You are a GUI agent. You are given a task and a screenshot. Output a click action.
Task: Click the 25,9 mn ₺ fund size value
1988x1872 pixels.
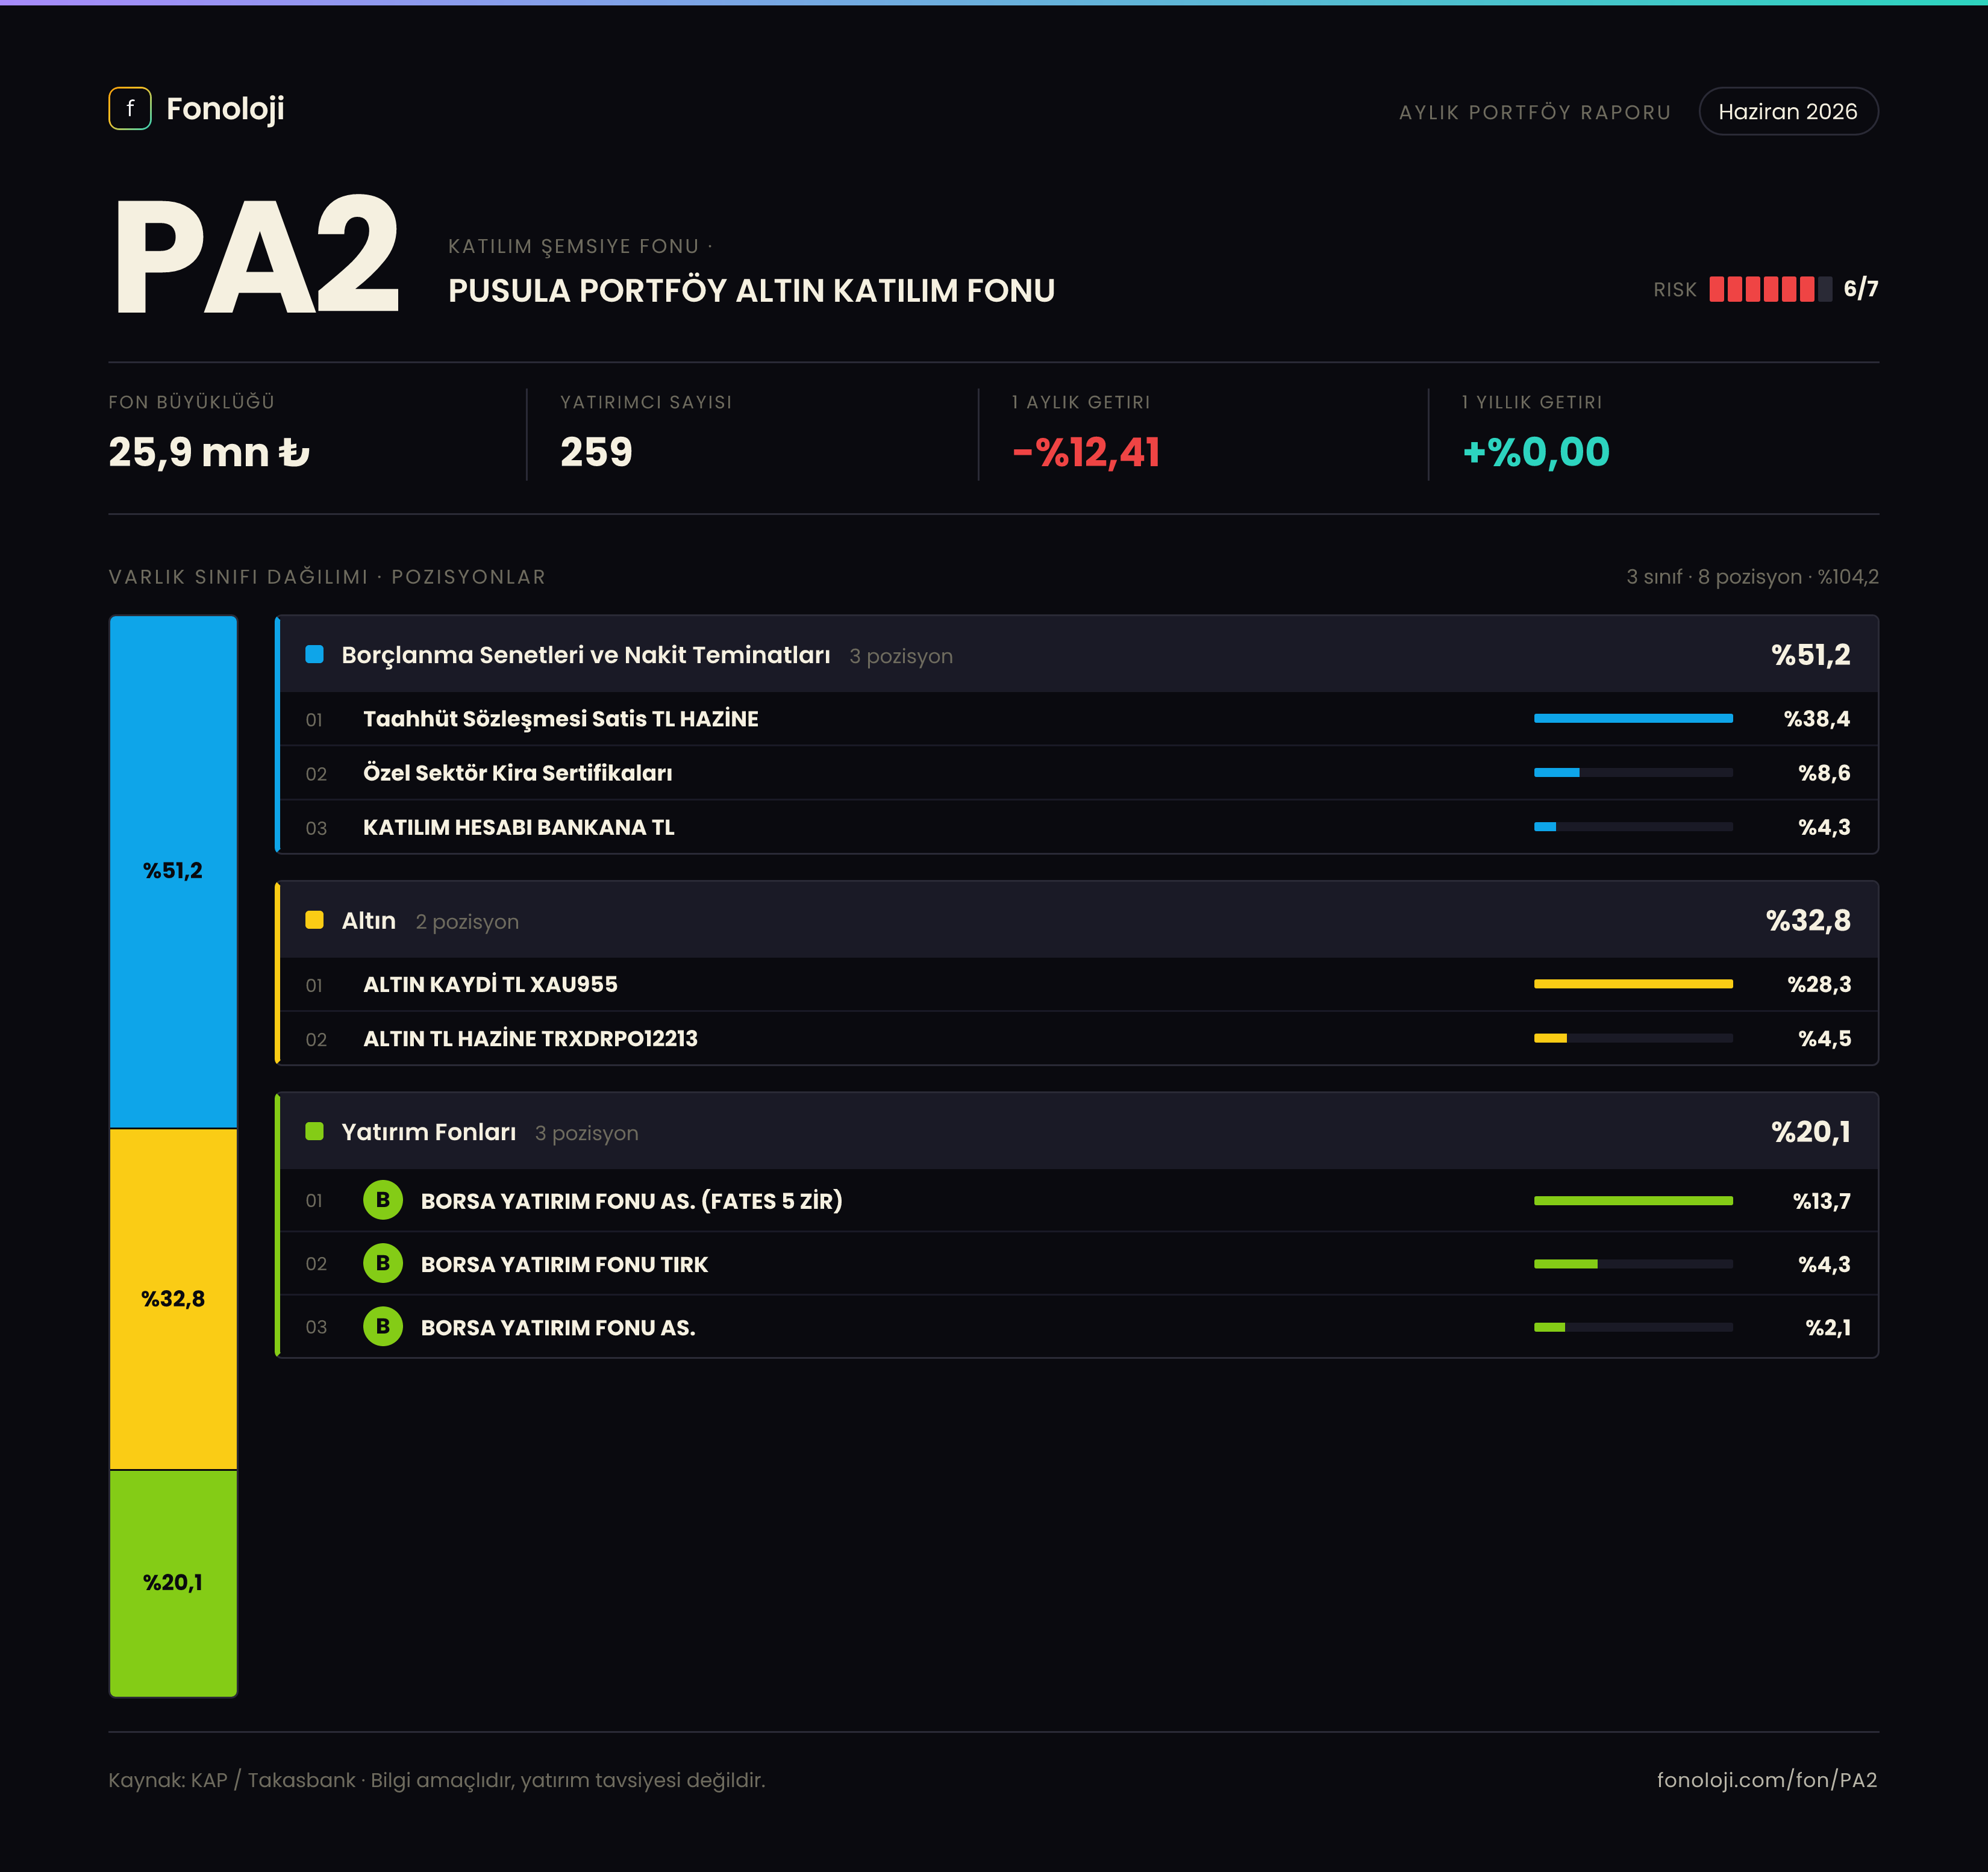pos(209,452)
